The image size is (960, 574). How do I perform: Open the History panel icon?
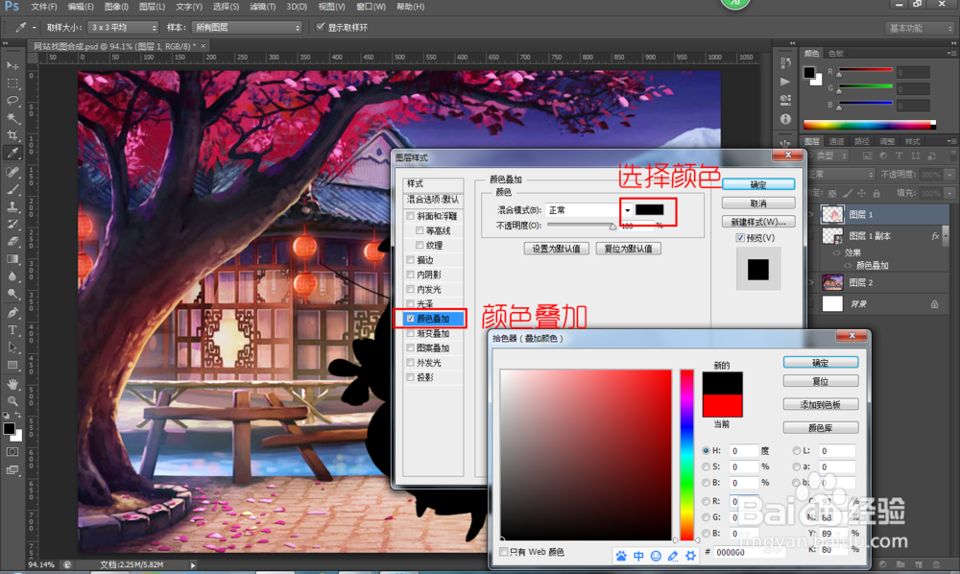(785, 62)
